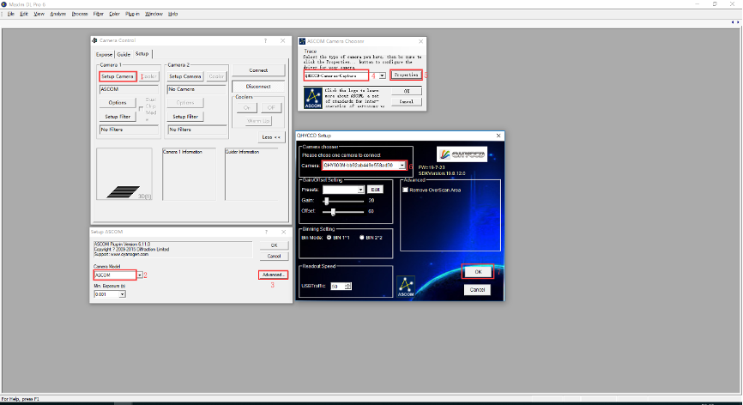Click the QHYCCD brand logo

[x=462, y=154]
